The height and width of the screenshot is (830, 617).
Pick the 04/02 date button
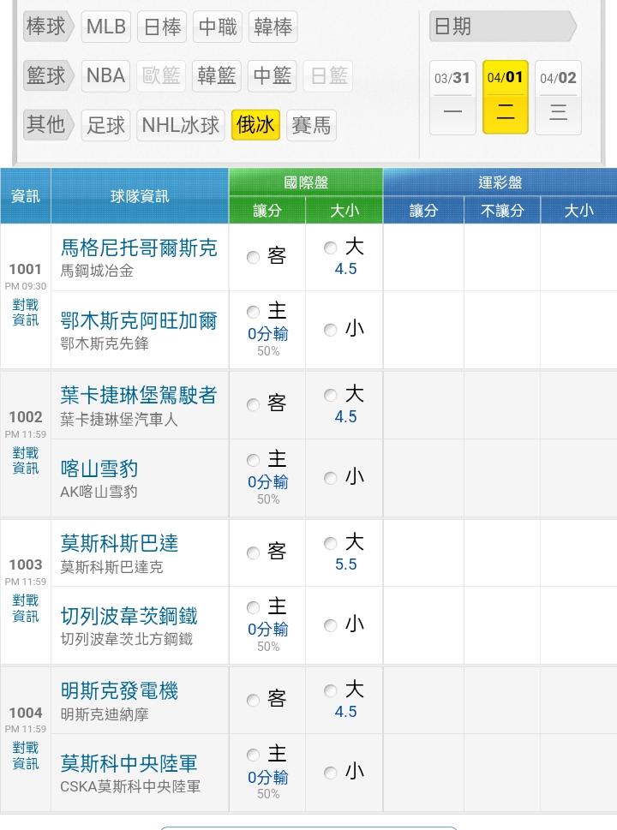(x=558, y=98)
